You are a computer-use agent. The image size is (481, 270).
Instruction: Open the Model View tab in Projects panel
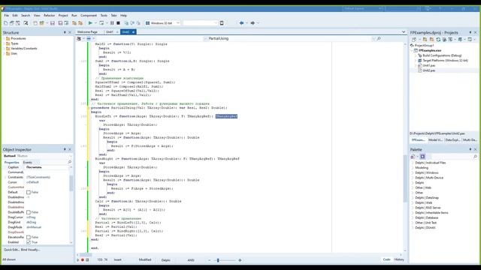[x=435, y=140]
